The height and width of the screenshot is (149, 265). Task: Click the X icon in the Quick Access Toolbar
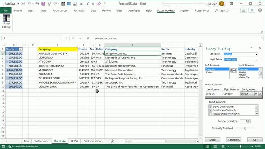click(93, 4)
